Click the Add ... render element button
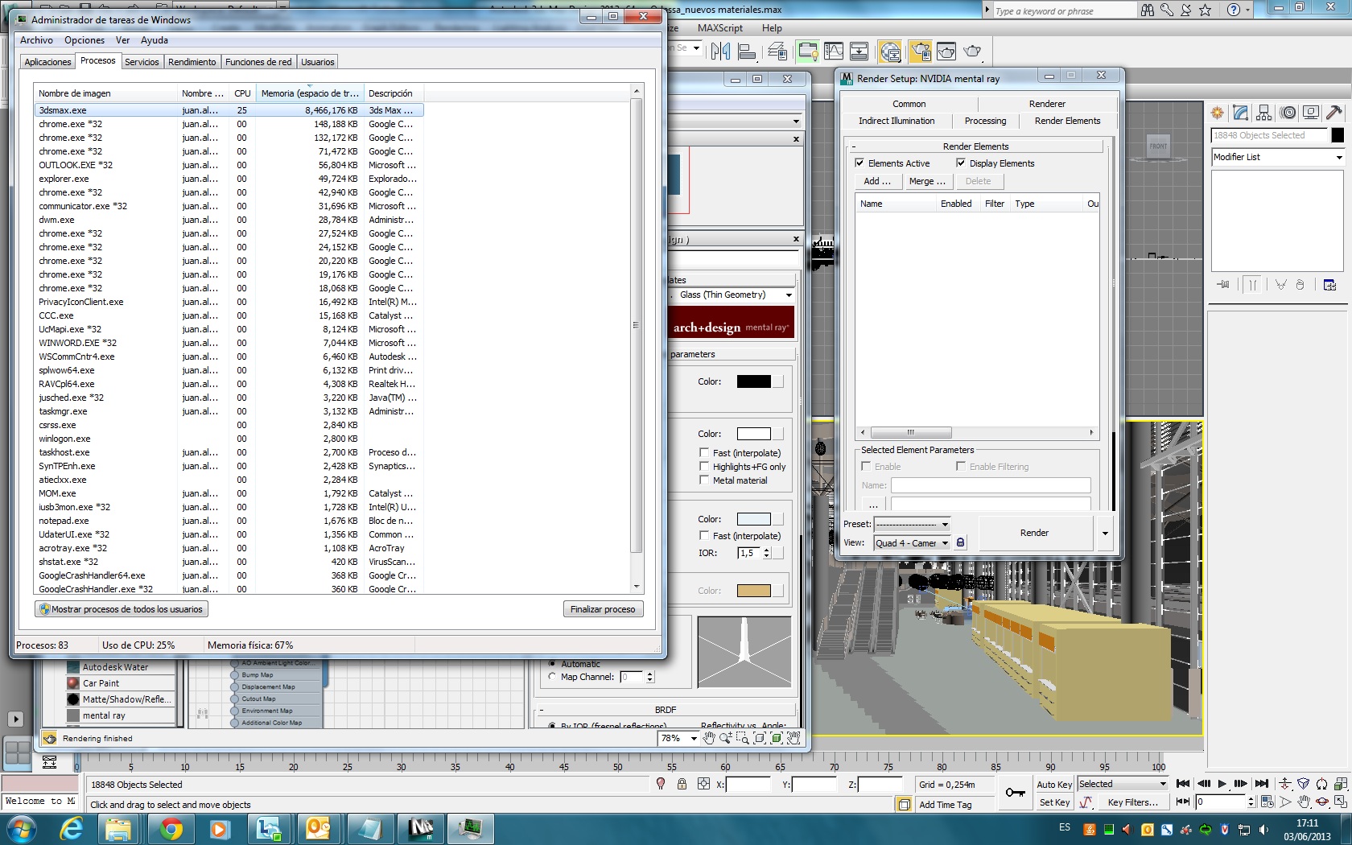The height and width of the screenshot is (845, 1352). click(x=877, y=181)
